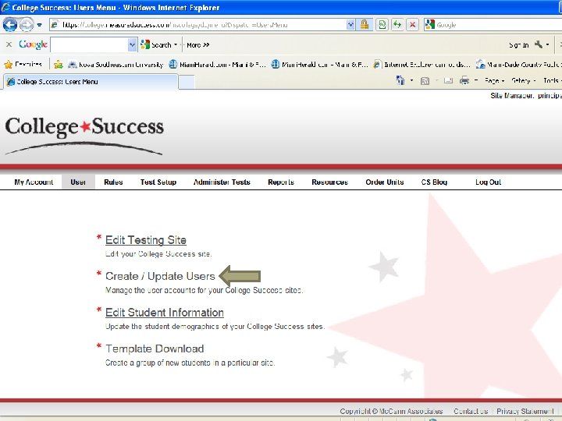Screen dimensions: 562x421
Task: Open the Edit Testing Site link
Action: (x=146, y=240)
